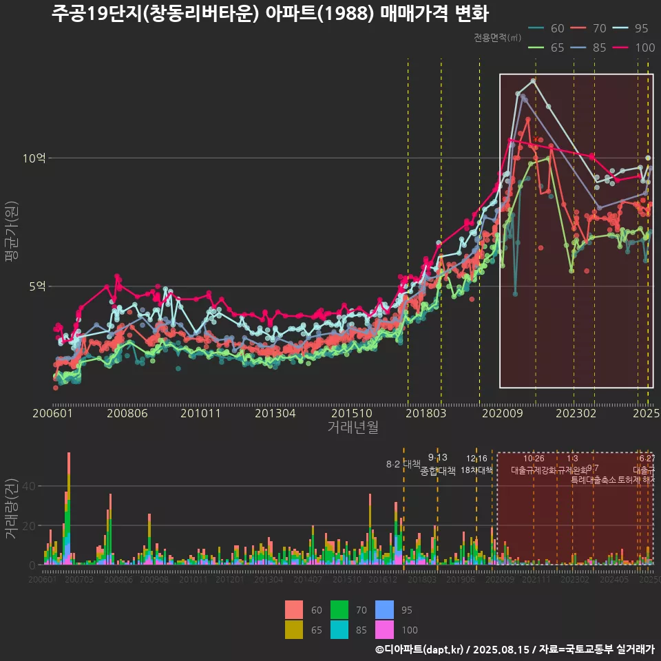The width and height of the screenshot is (661, 661).
Task: Click the 5억 y-axis label
Action: [x=37, y=286]
